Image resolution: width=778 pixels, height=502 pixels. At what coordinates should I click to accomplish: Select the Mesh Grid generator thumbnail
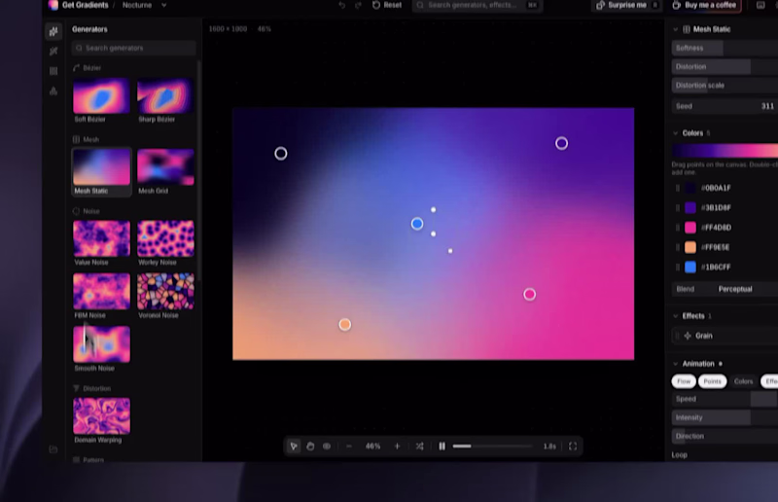pyautogui.click(x=165, y=167)
